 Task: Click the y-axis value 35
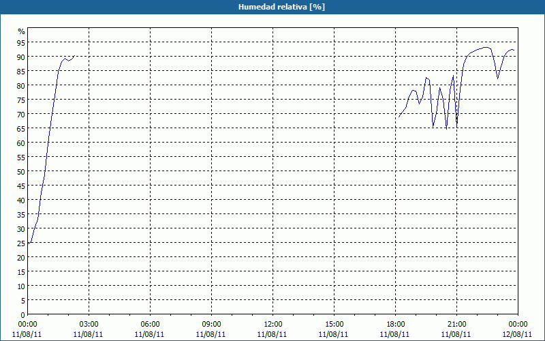tap(21, 215)
